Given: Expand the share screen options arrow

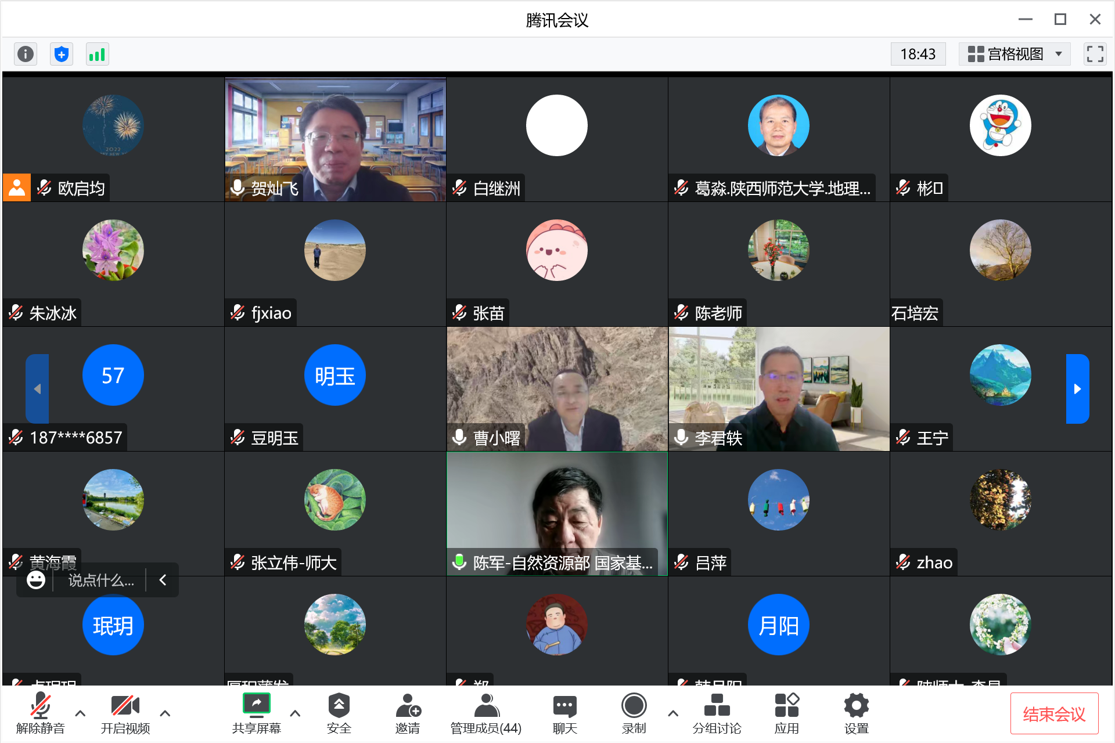Looking at the screenshot, I should (295, 713).
